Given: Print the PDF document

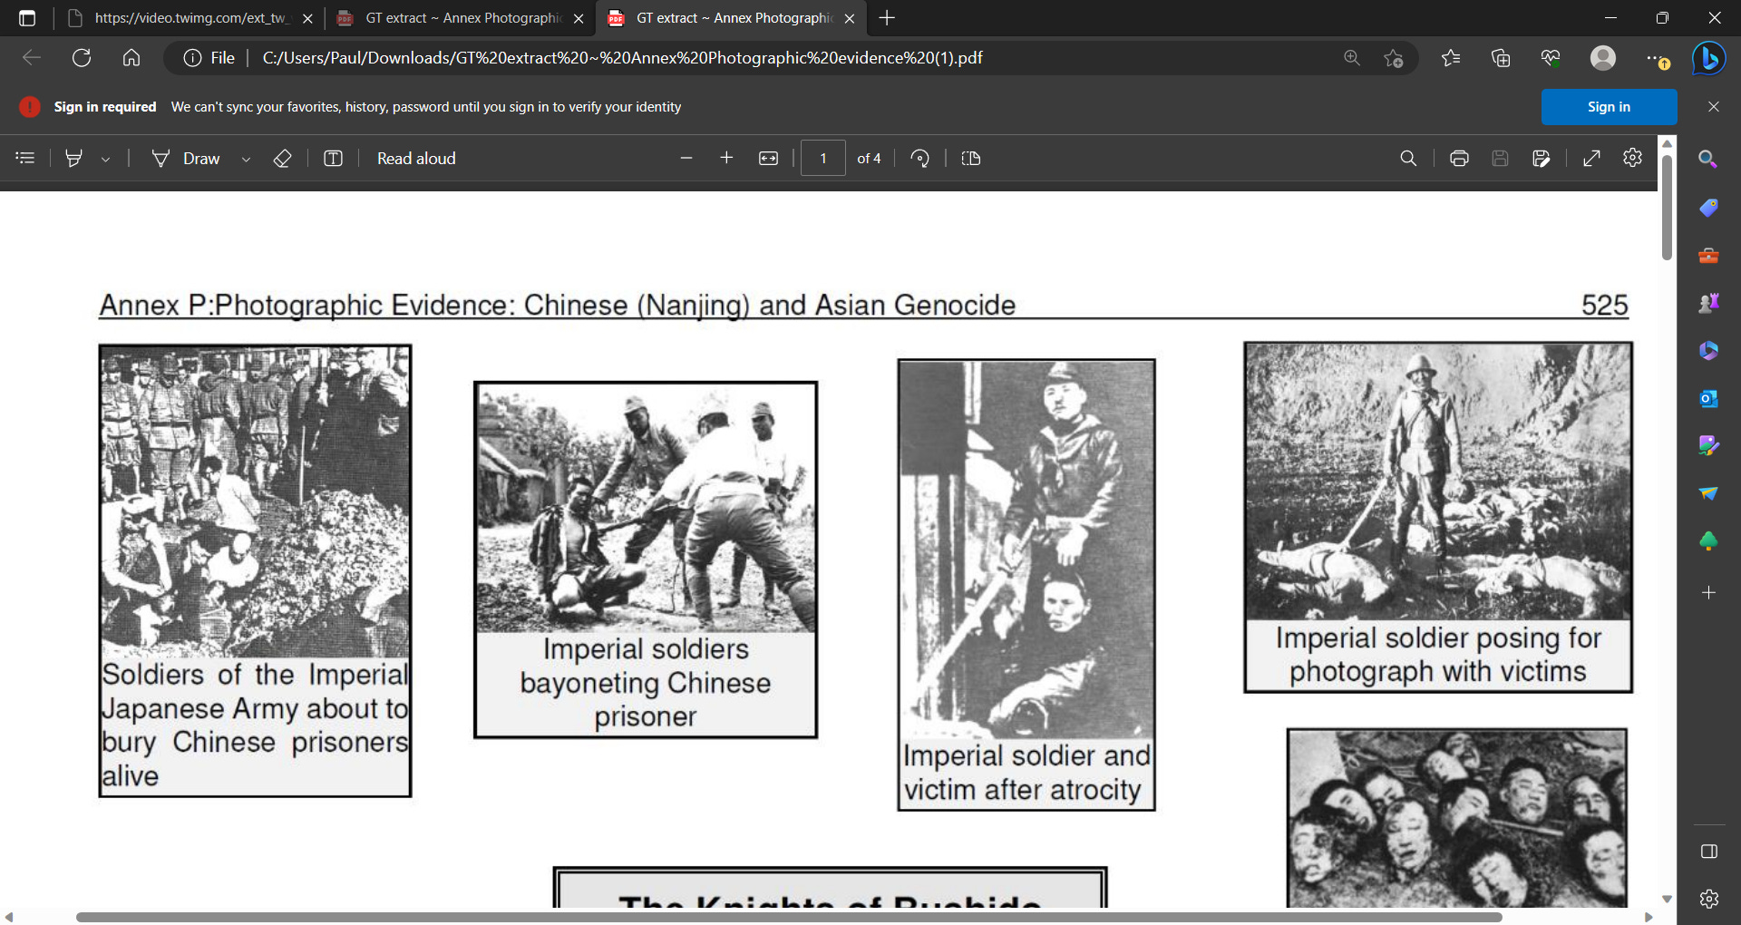Looking at the screenshot, I should tap(1459, 158).
